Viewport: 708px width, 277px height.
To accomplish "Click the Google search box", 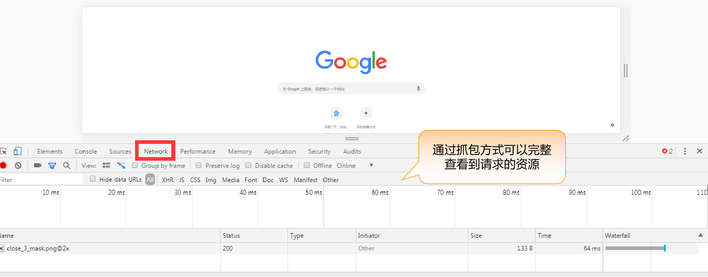I will [x=351, y=88].
